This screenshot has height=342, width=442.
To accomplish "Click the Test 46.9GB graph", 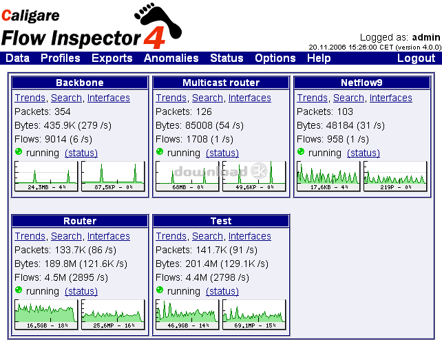I will tap(187, 314).
